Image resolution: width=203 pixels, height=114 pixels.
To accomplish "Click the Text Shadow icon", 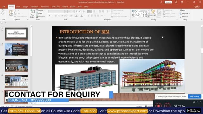I will click(59, 16).
